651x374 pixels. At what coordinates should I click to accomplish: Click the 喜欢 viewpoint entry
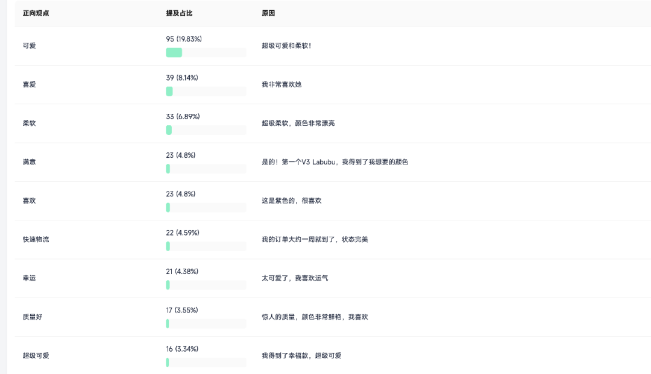point(27,201)
